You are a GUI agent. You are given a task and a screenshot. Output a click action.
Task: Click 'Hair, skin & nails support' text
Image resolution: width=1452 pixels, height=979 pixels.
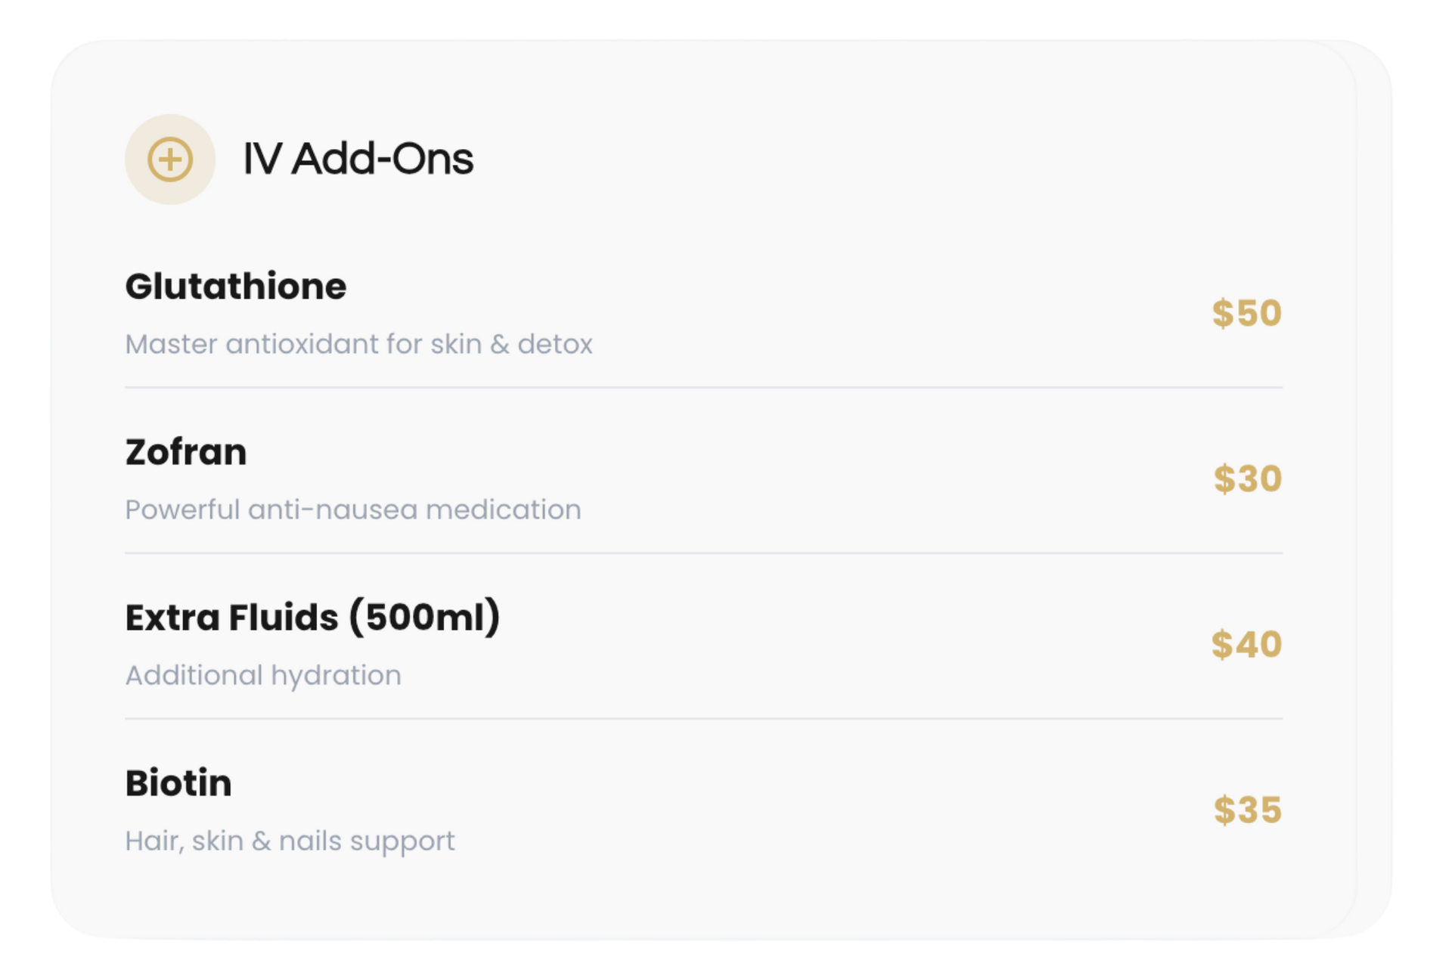coord(290,841)
